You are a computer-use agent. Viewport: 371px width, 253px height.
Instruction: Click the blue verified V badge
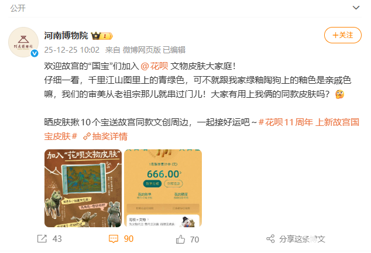(x=35, y=53)
